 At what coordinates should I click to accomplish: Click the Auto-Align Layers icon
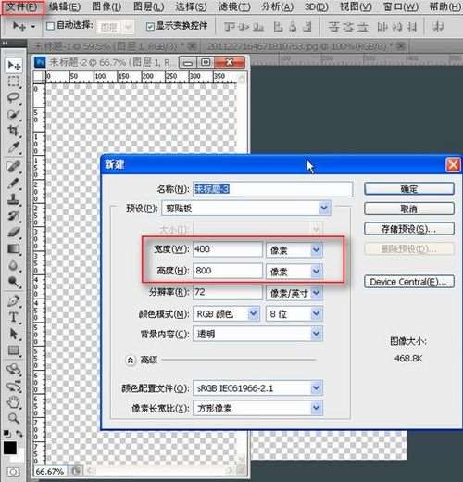coord(438,27)
